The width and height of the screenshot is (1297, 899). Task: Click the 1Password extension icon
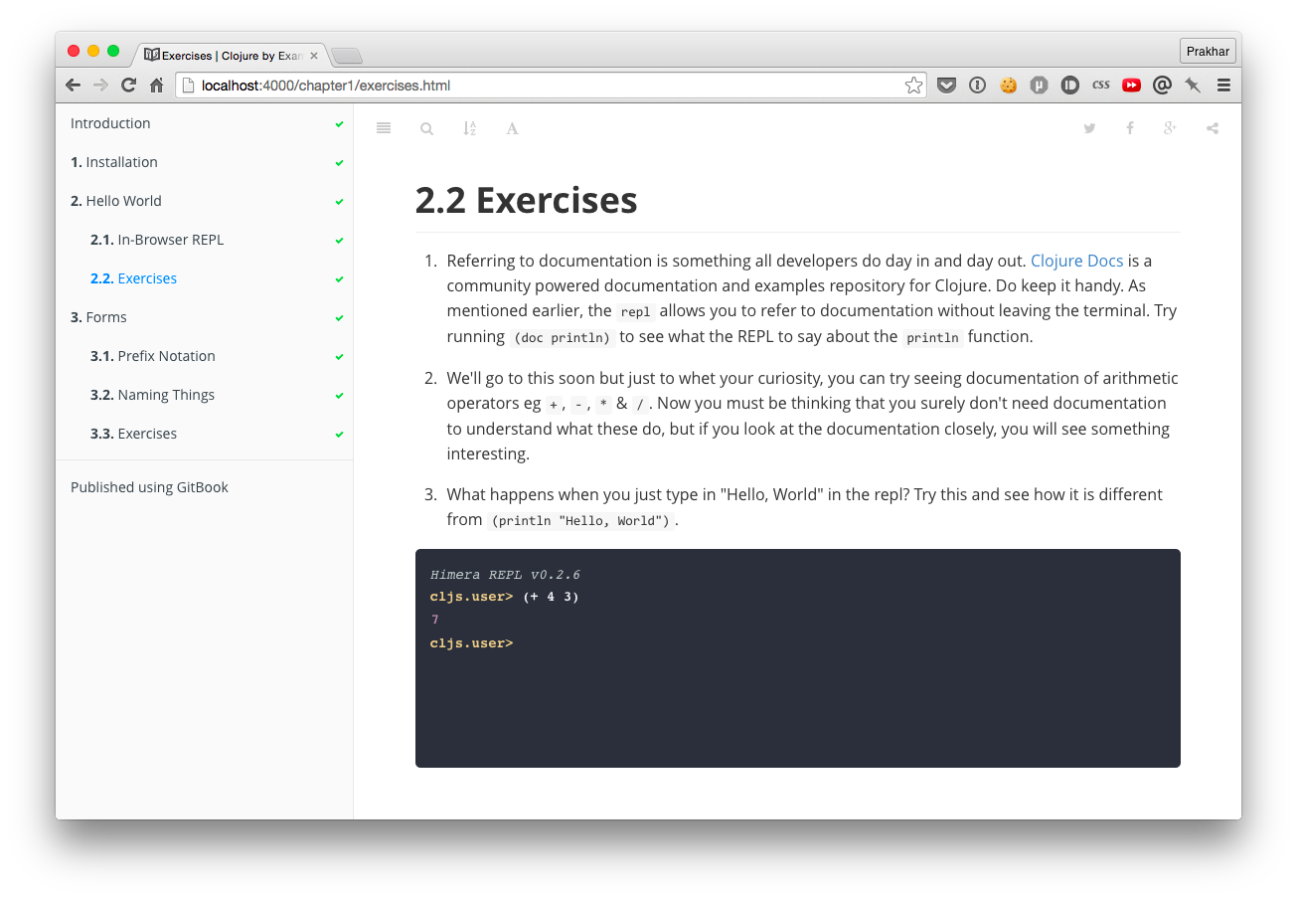978,86
